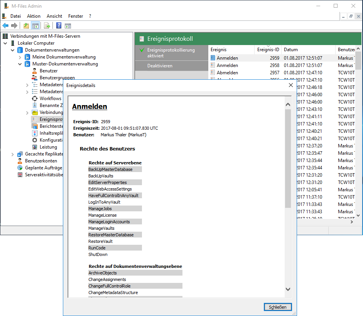Expand the Meine Dokumentenverwaltung node
The width and height of the screenshot is (363, 316).
[20, 57]
